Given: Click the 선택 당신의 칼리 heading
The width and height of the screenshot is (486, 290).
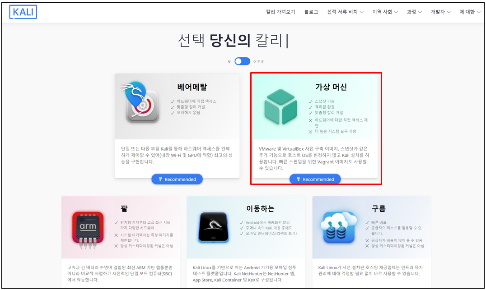Looking at the screenshot, I should (233, 41).
